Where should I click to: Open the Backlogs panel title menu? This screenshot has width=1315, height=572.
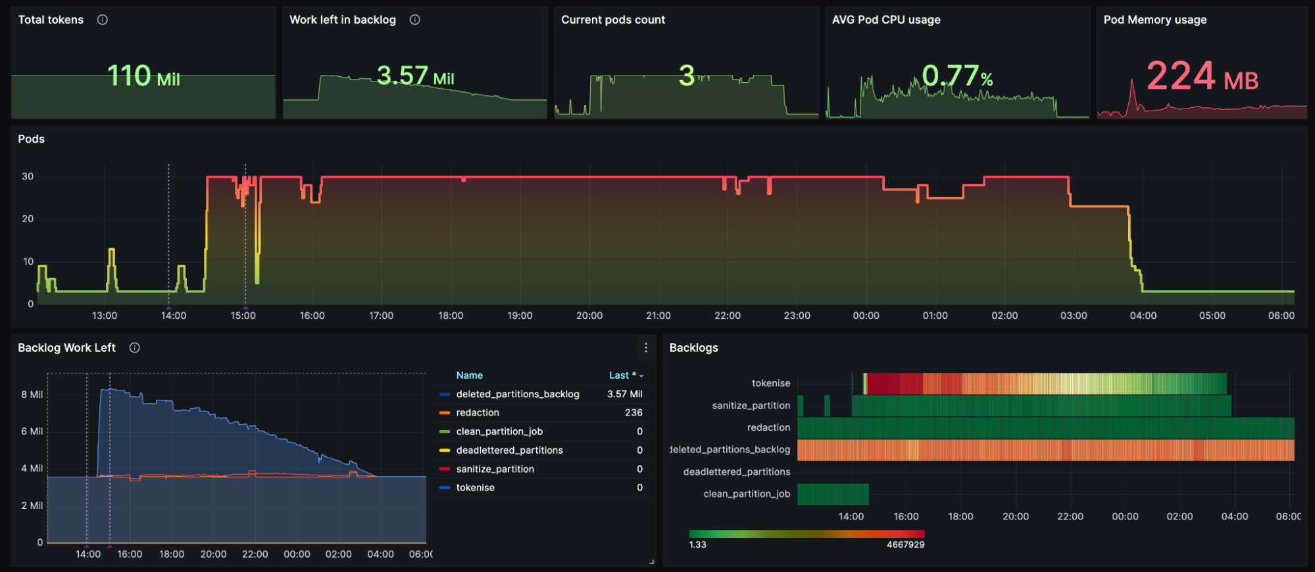(693, 348)
